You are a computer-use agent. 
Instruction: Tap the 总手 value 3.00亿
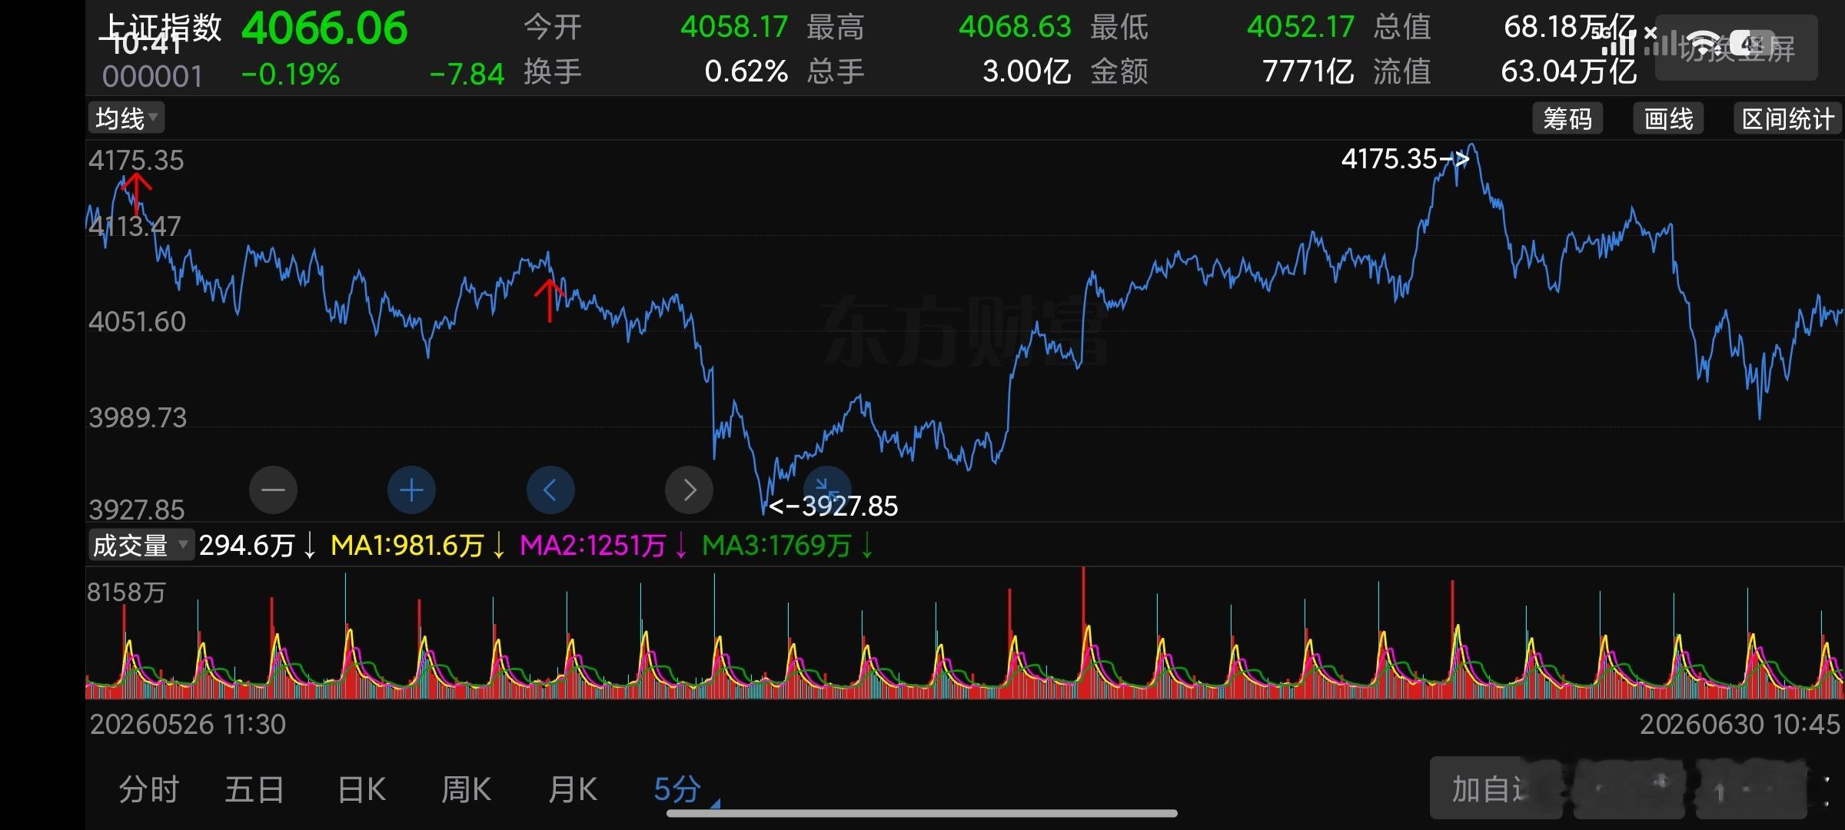tap(1027, 72)
